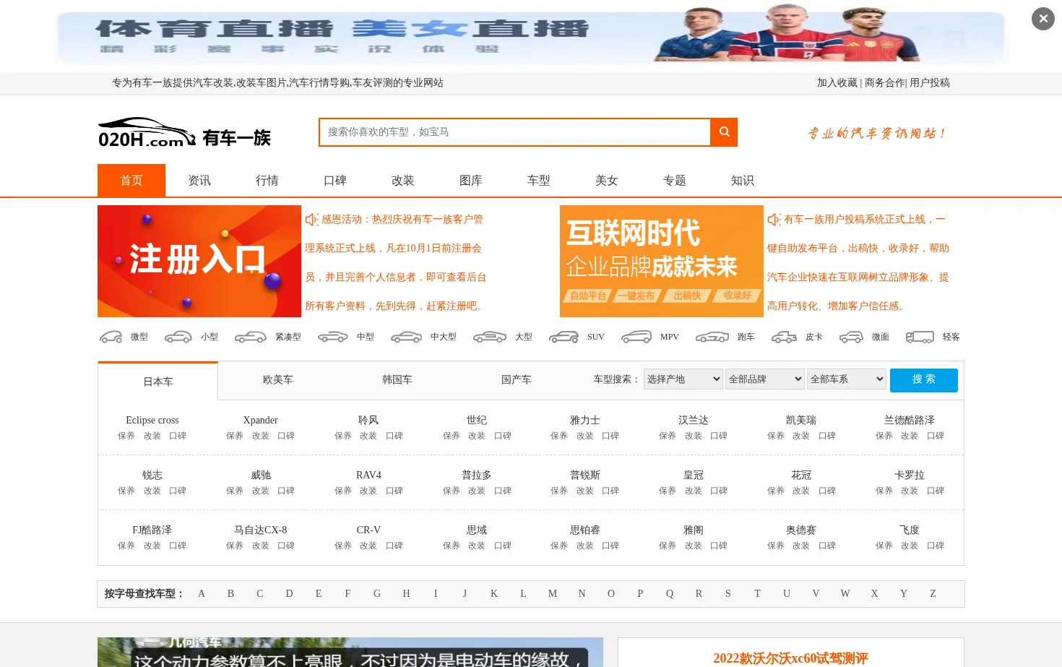Open the 车型 navigation item
Screen dimensions: 1062x667
(539, 181)
